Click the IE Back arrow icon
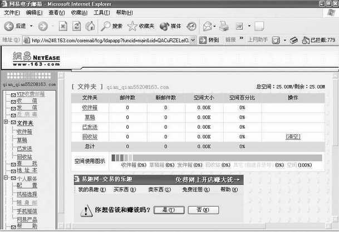Viewport: 339px width, 232px height. pyautogui.click(x=9, y=26)
